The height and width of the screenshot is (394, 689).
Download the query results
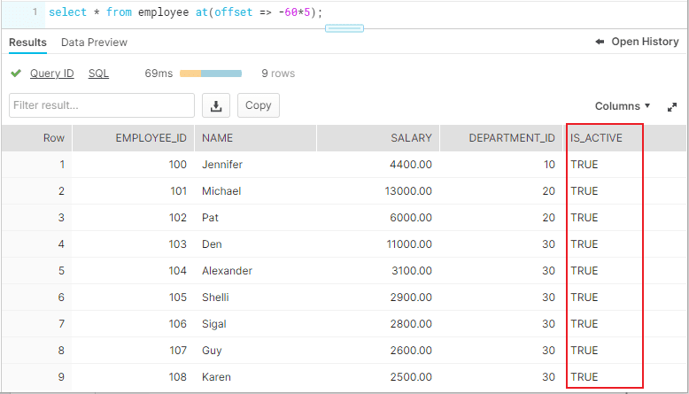[216, 105]
